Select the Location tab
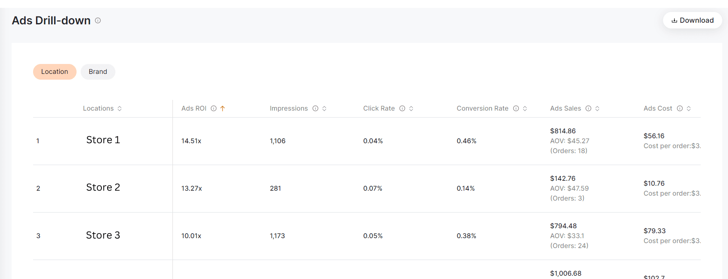Image resolution: width=728 pixels, height=279 pixels. click(x=55, y=72)
